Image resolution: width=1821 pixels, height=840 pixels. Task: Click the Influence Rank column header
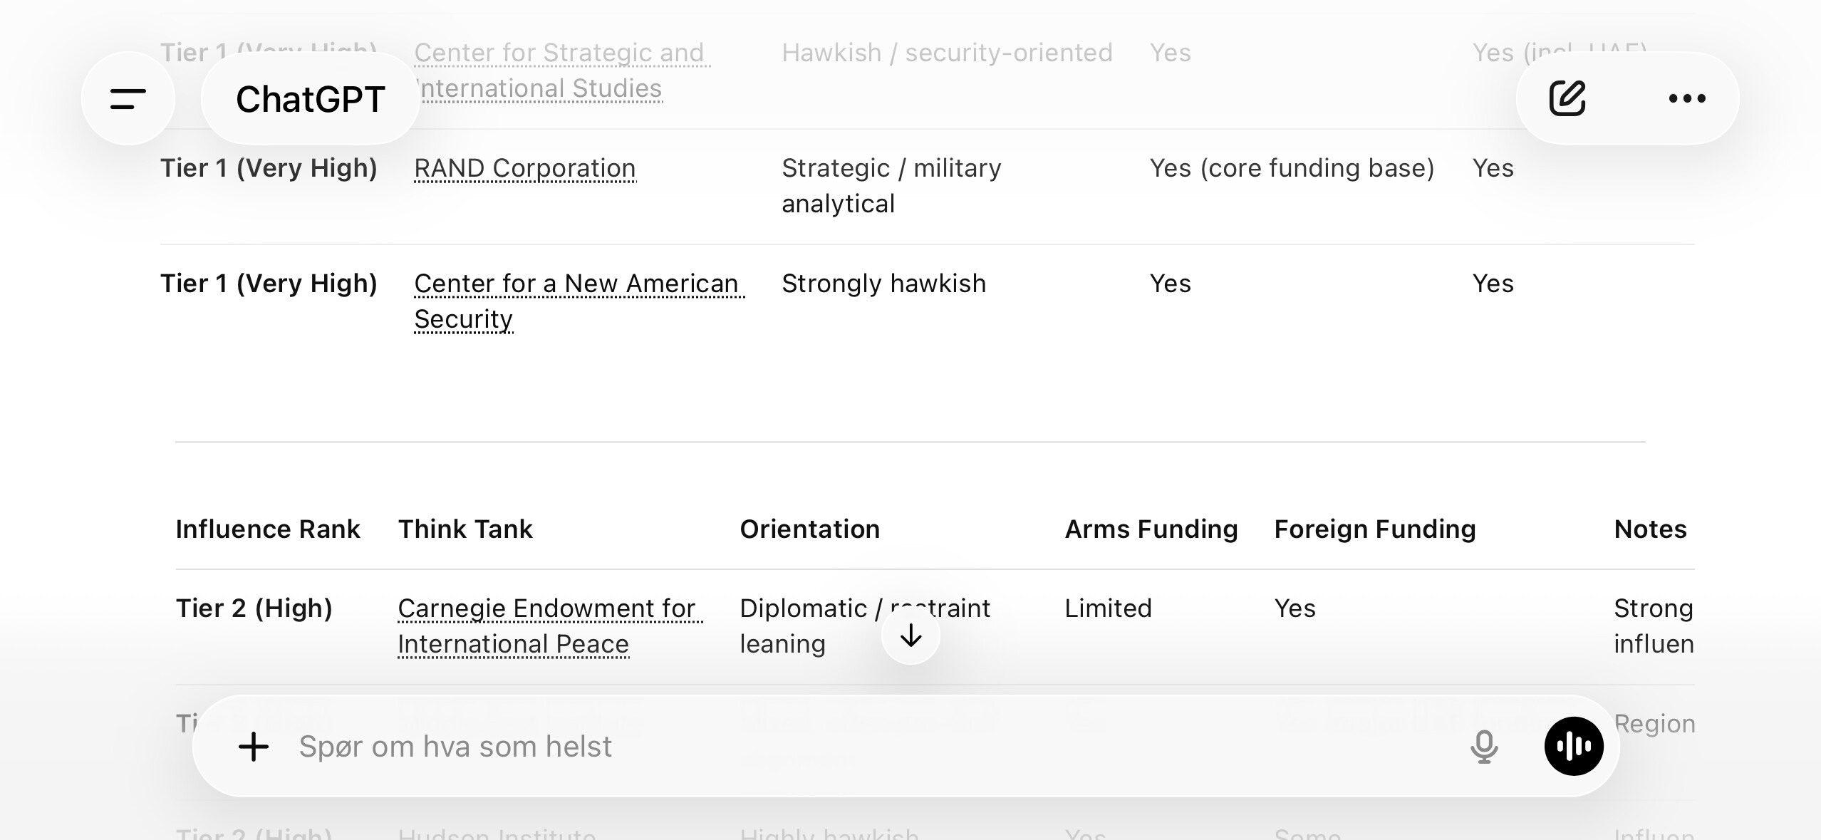tap(268, 529)
